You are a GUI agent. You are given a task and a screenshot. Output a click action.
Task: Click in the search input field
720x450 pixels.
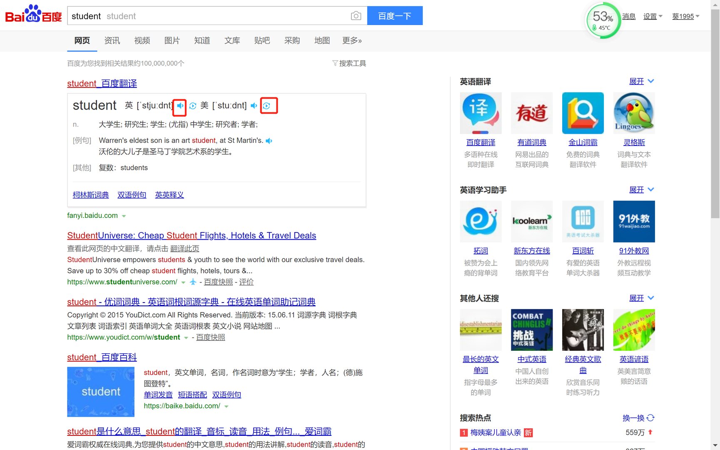pyautogui.click(x=208, y=16)
